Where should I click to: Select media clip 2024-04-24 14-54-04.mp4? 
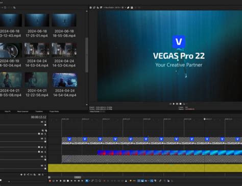(x=65, y=84)
